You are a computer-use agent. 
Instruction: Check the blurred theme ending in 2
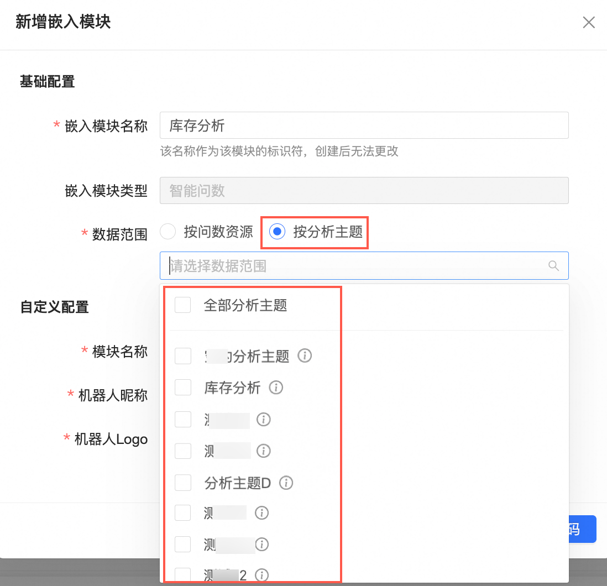[183, 575]
